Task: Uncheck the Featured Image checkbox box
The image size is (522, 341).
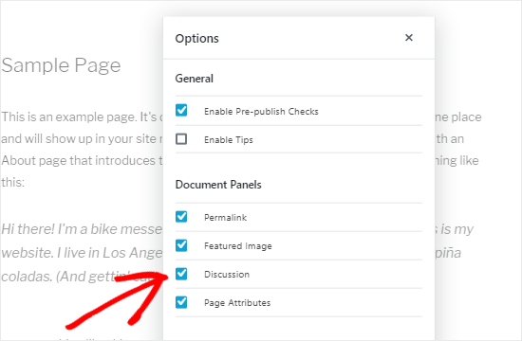Action: 181,245
